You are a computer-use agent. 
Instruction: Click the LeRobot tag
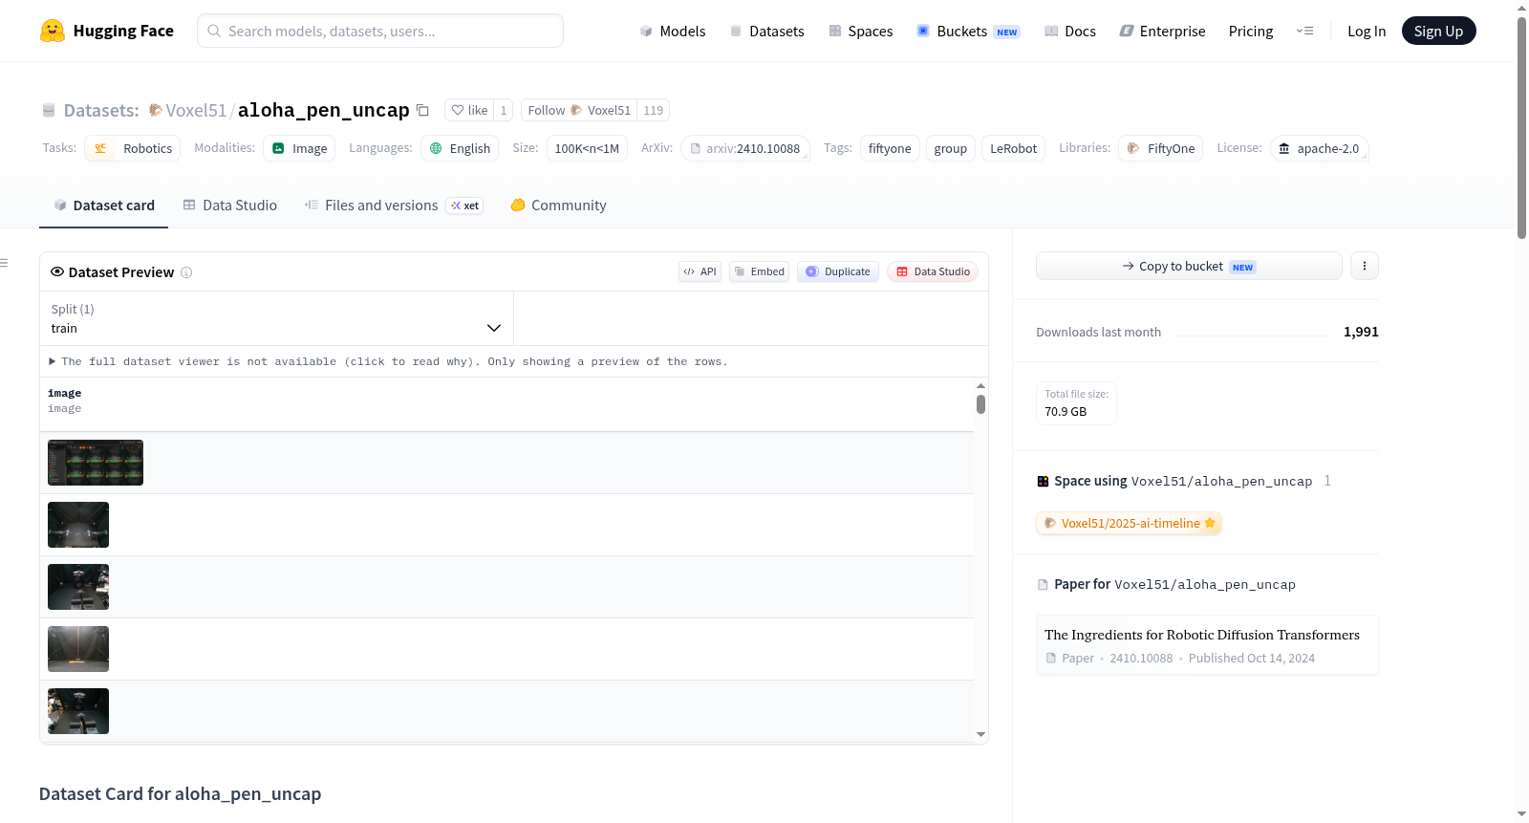pos(1013,148)
